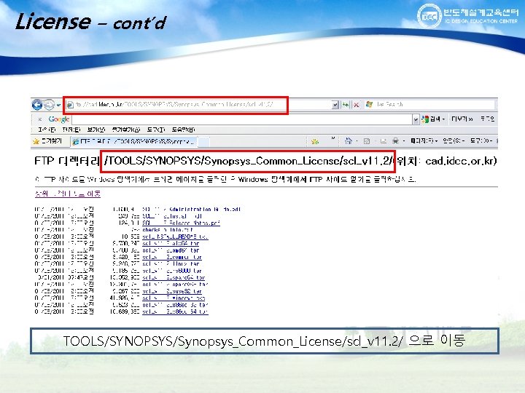
Task: Open the 도구(T) menu
Action: 156,130
